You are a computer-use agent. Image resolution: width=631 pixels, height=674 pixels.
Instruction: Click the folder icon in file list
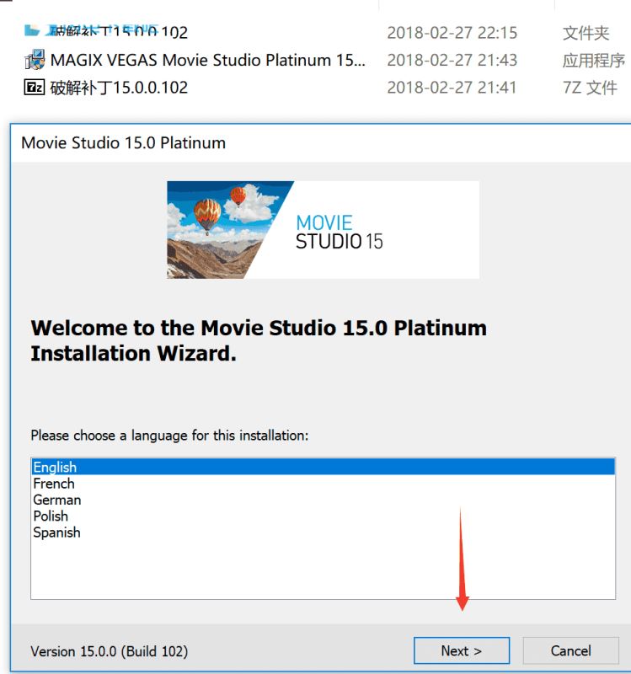pos(32,30)
